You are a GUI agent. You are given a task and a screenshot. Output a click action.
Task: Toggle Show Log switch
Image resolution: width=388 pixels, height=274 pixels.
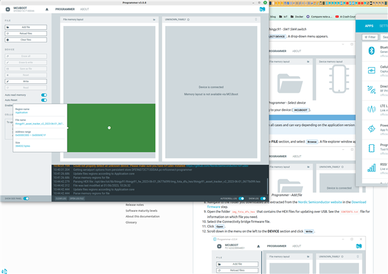point(263,198)
